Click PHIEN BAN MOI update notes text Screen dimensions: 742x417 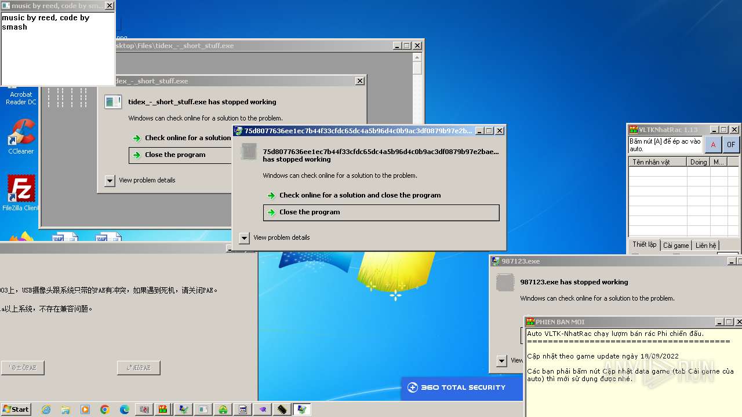pyautogui.click(x=634, y=372)
